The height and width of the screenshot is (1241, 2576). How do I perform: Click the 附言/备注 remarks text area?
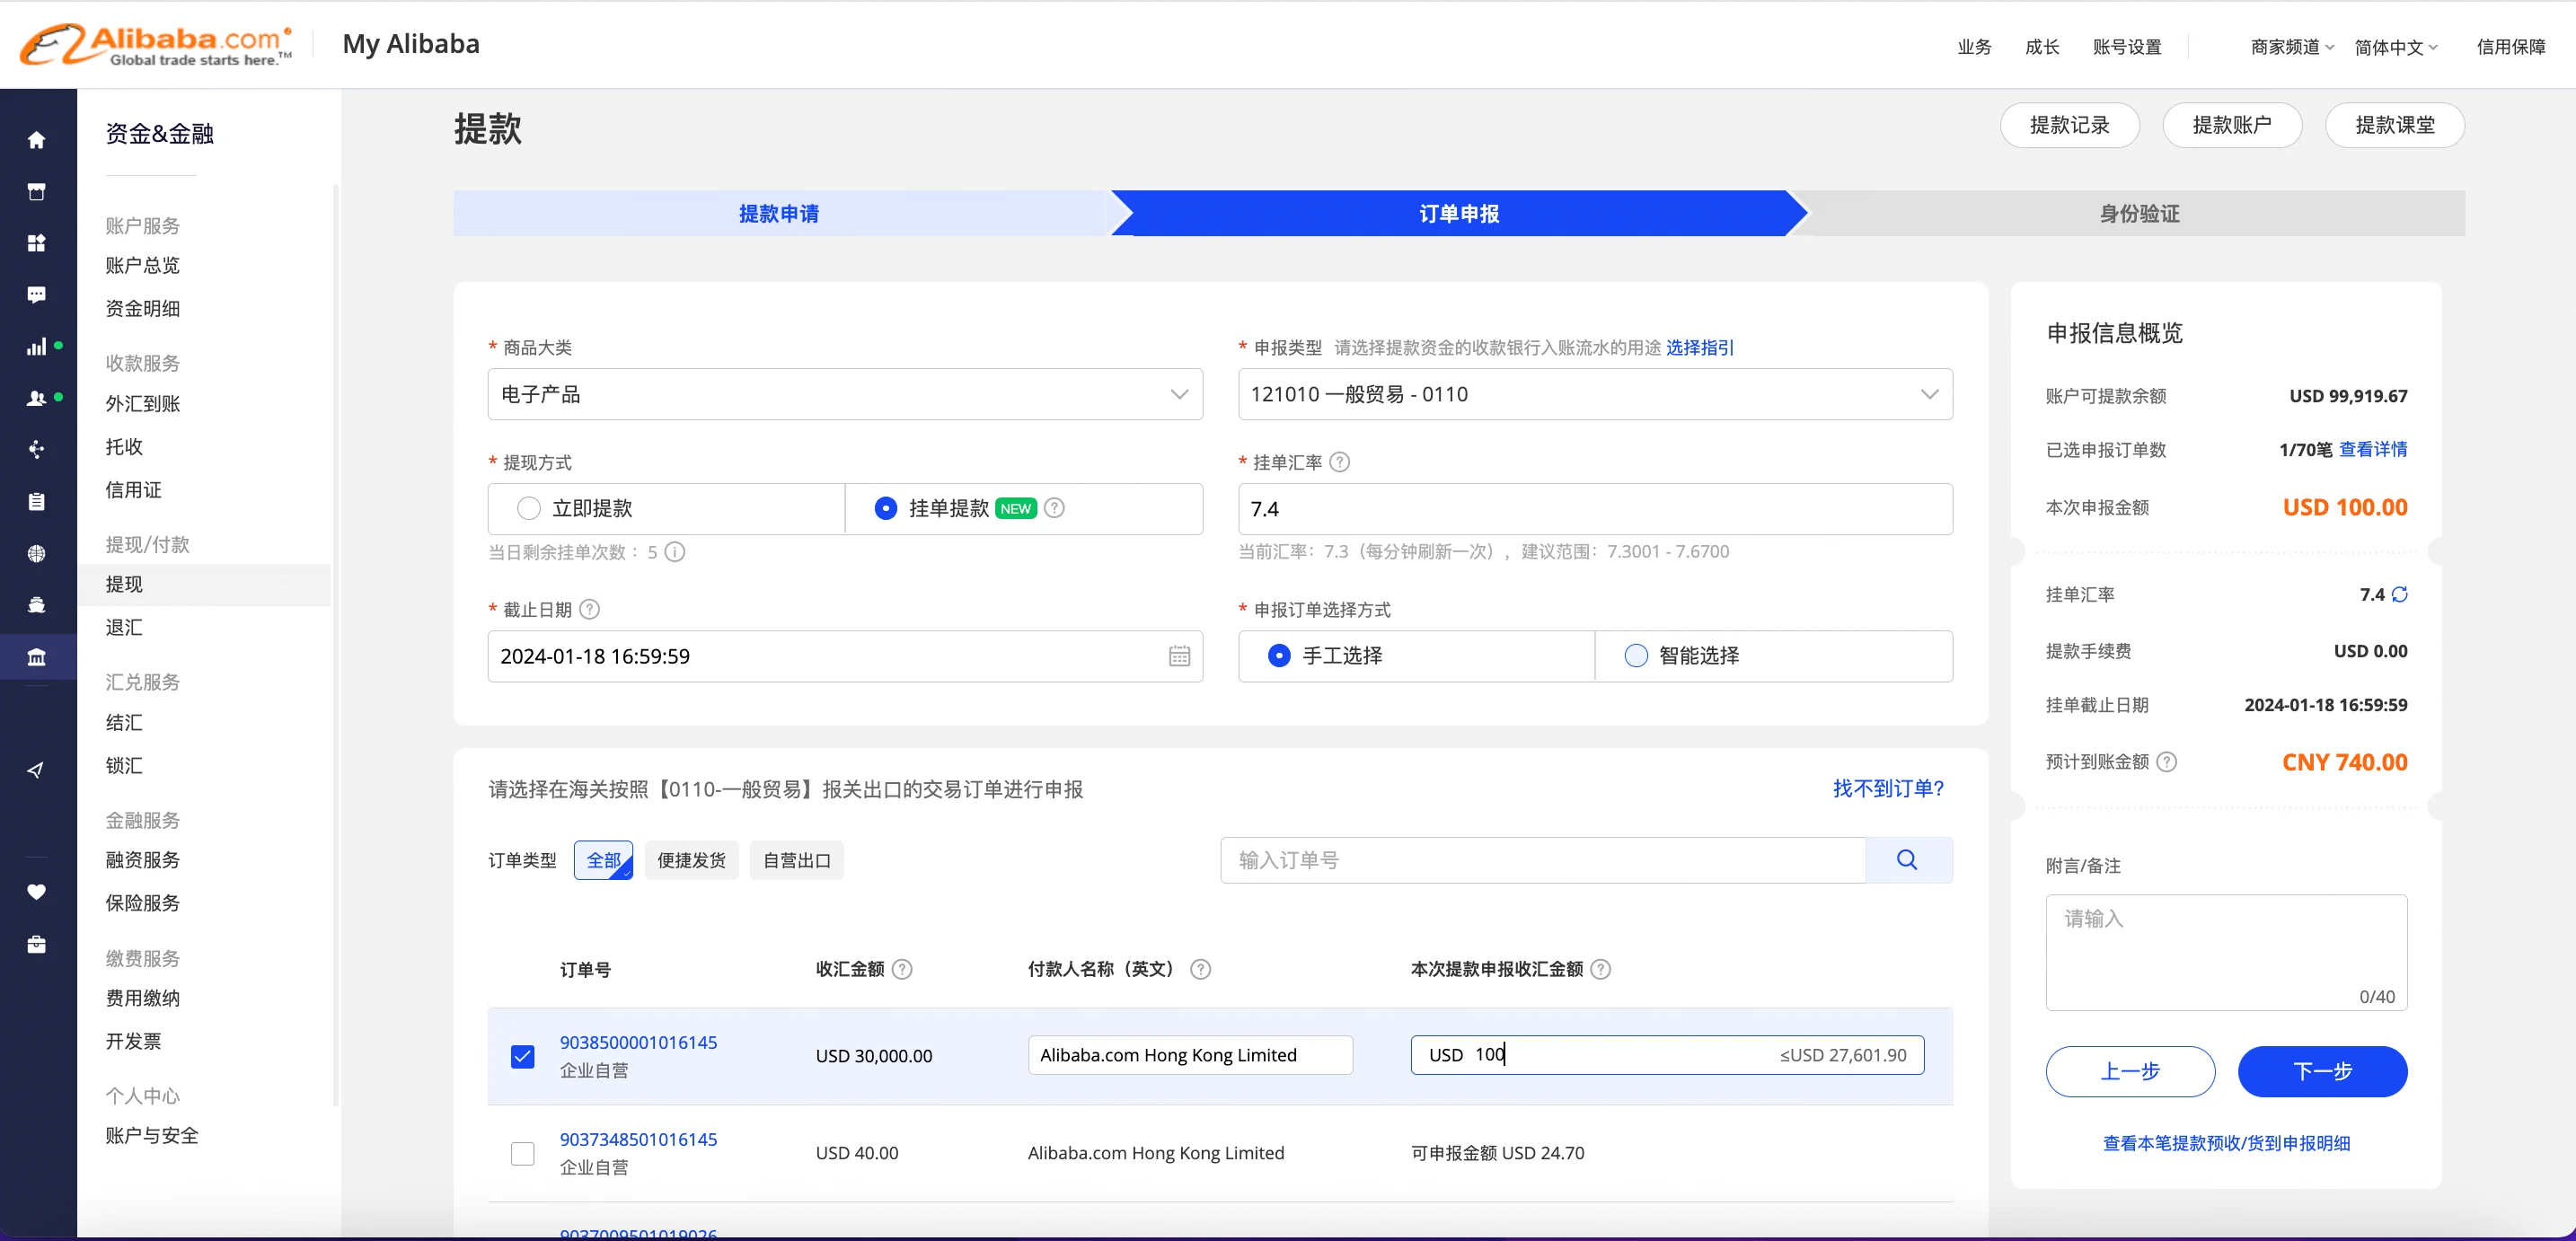point(2226,950)
